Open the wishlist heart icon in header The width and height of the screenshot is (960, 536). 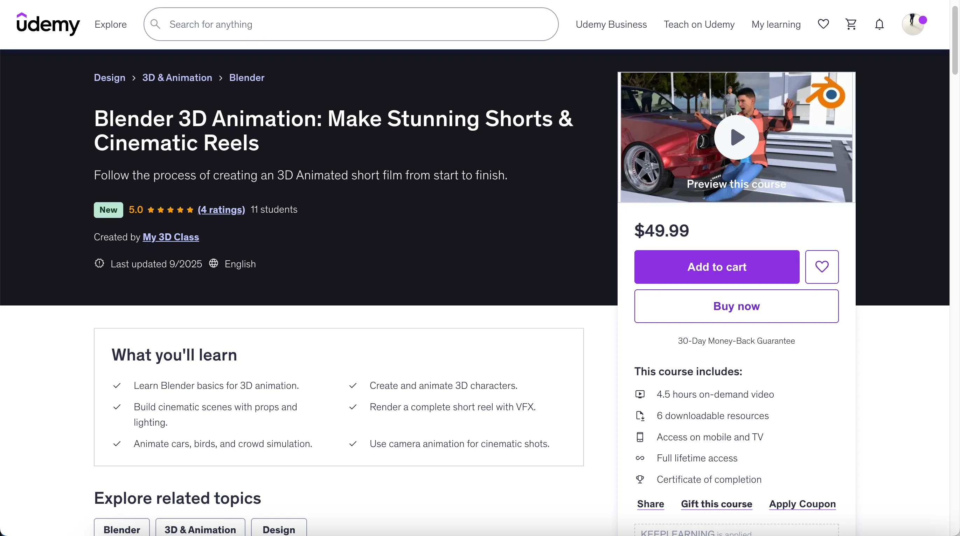(x=823, y=24)
